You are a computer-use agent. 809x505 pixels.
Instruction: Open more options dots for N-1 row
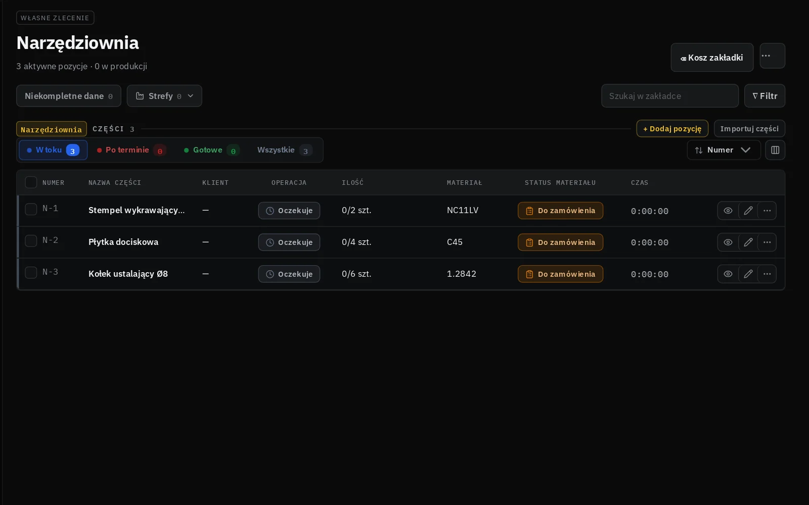767,211
